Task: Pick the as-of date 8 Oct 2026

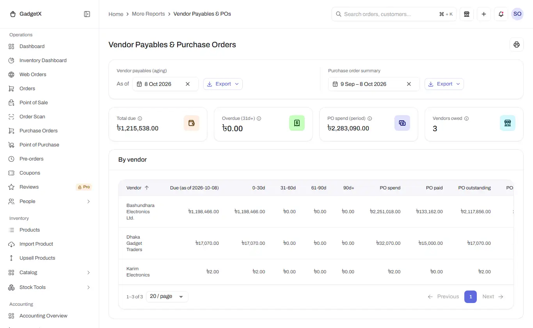Action: [165, 84]
